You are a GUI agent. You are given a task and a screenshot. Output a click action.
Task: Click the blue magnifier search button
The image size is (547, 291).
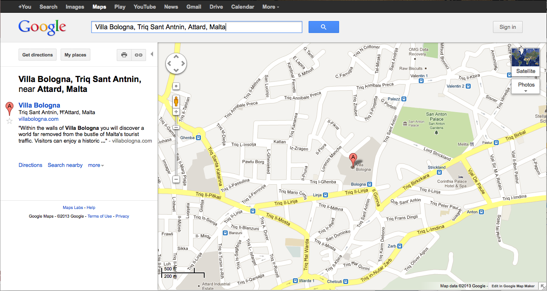[x=323, y=27]
